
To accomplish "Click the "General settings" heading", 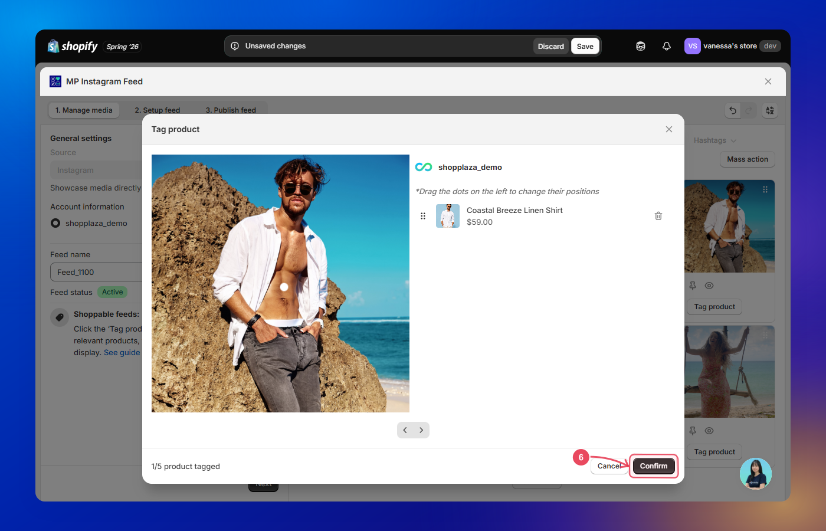I will click(x=81, y=138).
